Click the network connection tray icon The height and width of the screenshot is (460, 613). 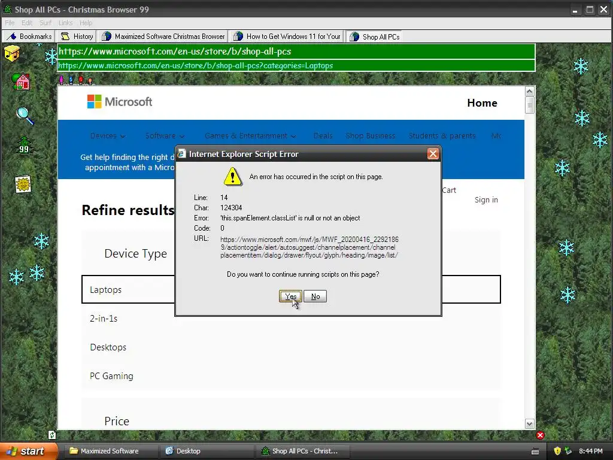[x=569, y=451]
